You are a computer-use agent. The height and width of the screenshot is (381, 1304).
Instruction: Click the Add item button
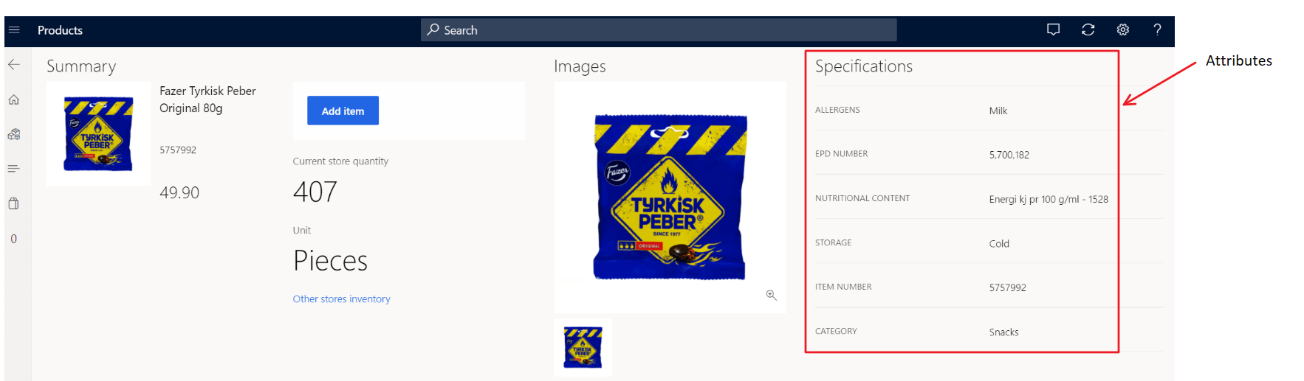click(x=343, y=111)
